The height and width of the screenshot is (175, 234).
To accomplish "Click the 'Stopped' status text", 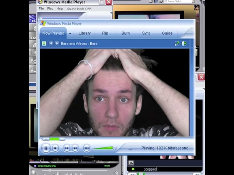I will pyautogui.click(x=150, y=169).
